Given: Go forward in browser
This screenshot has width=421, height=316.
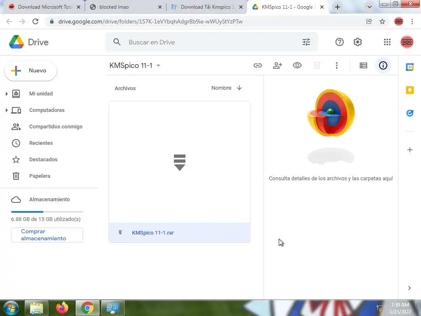Looking at the screenshot, I should (22, 21).
